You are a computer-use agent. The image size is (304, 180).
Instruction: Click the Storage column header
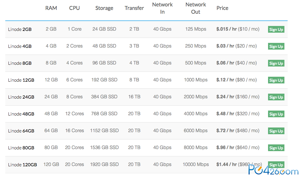coord(104,8)
